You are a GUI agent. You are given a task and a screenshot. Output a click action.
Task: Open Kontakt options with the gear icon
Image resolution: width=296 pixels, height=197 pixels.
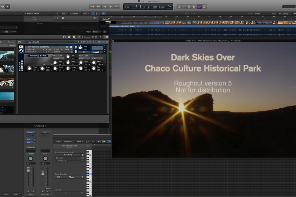pyautogui.click(x=69, y=36)
